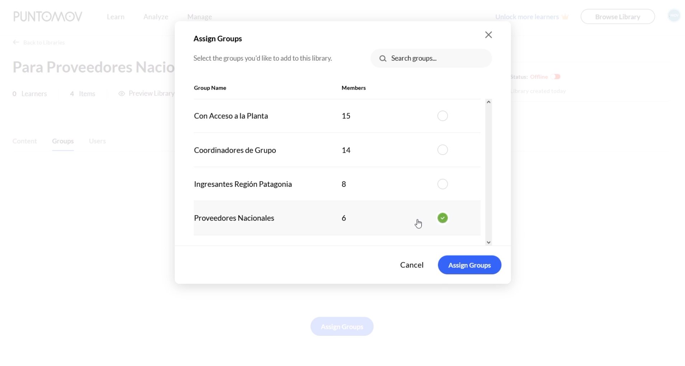
Task: Click the crown icon beside Unlock more learners
Action: pos(565,17)
